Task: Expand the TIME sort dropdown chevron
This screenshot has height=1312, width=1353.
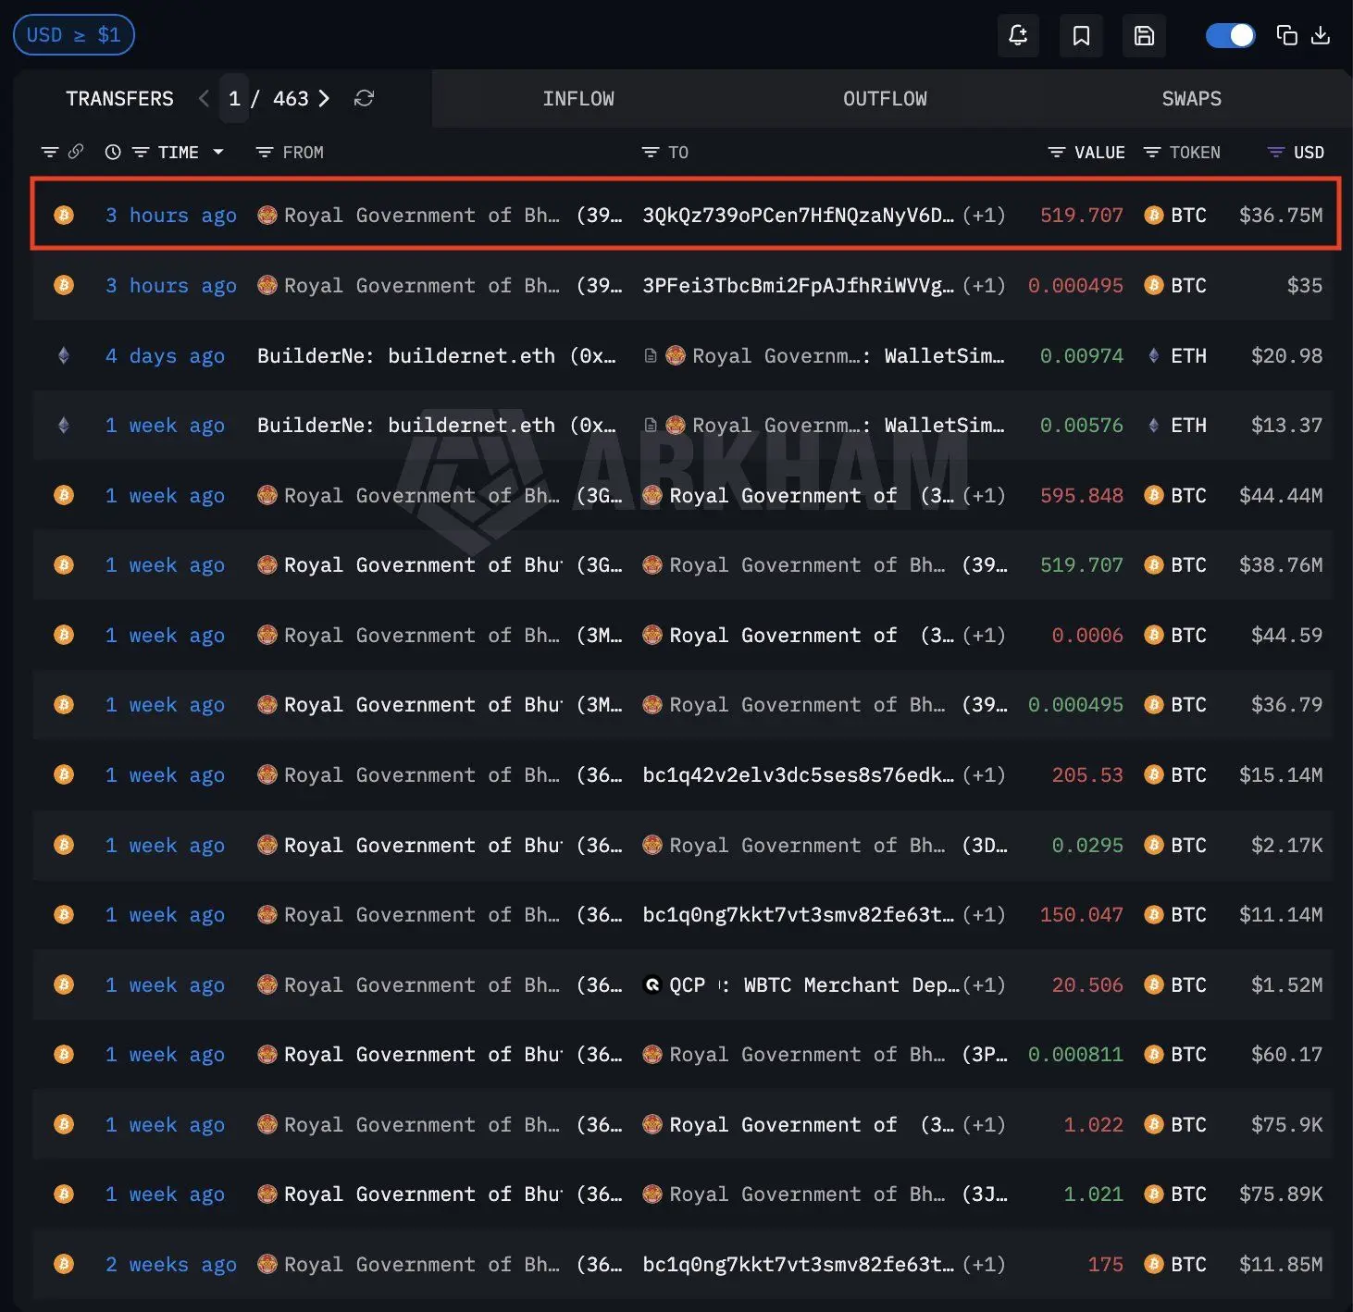Action: click(218, 153)
